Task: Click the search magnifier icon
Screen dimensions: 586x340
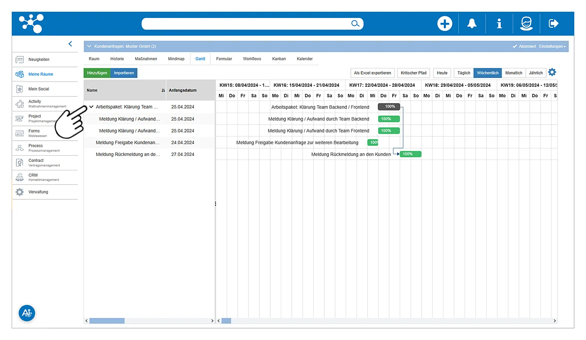Action: (x=355, y=24)
